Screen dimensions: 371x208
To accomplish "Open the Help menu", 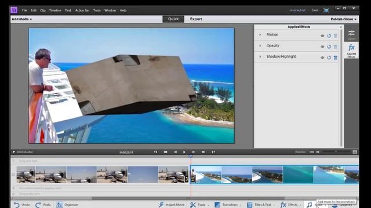I will pyautogui.click(x=123, y=10).
